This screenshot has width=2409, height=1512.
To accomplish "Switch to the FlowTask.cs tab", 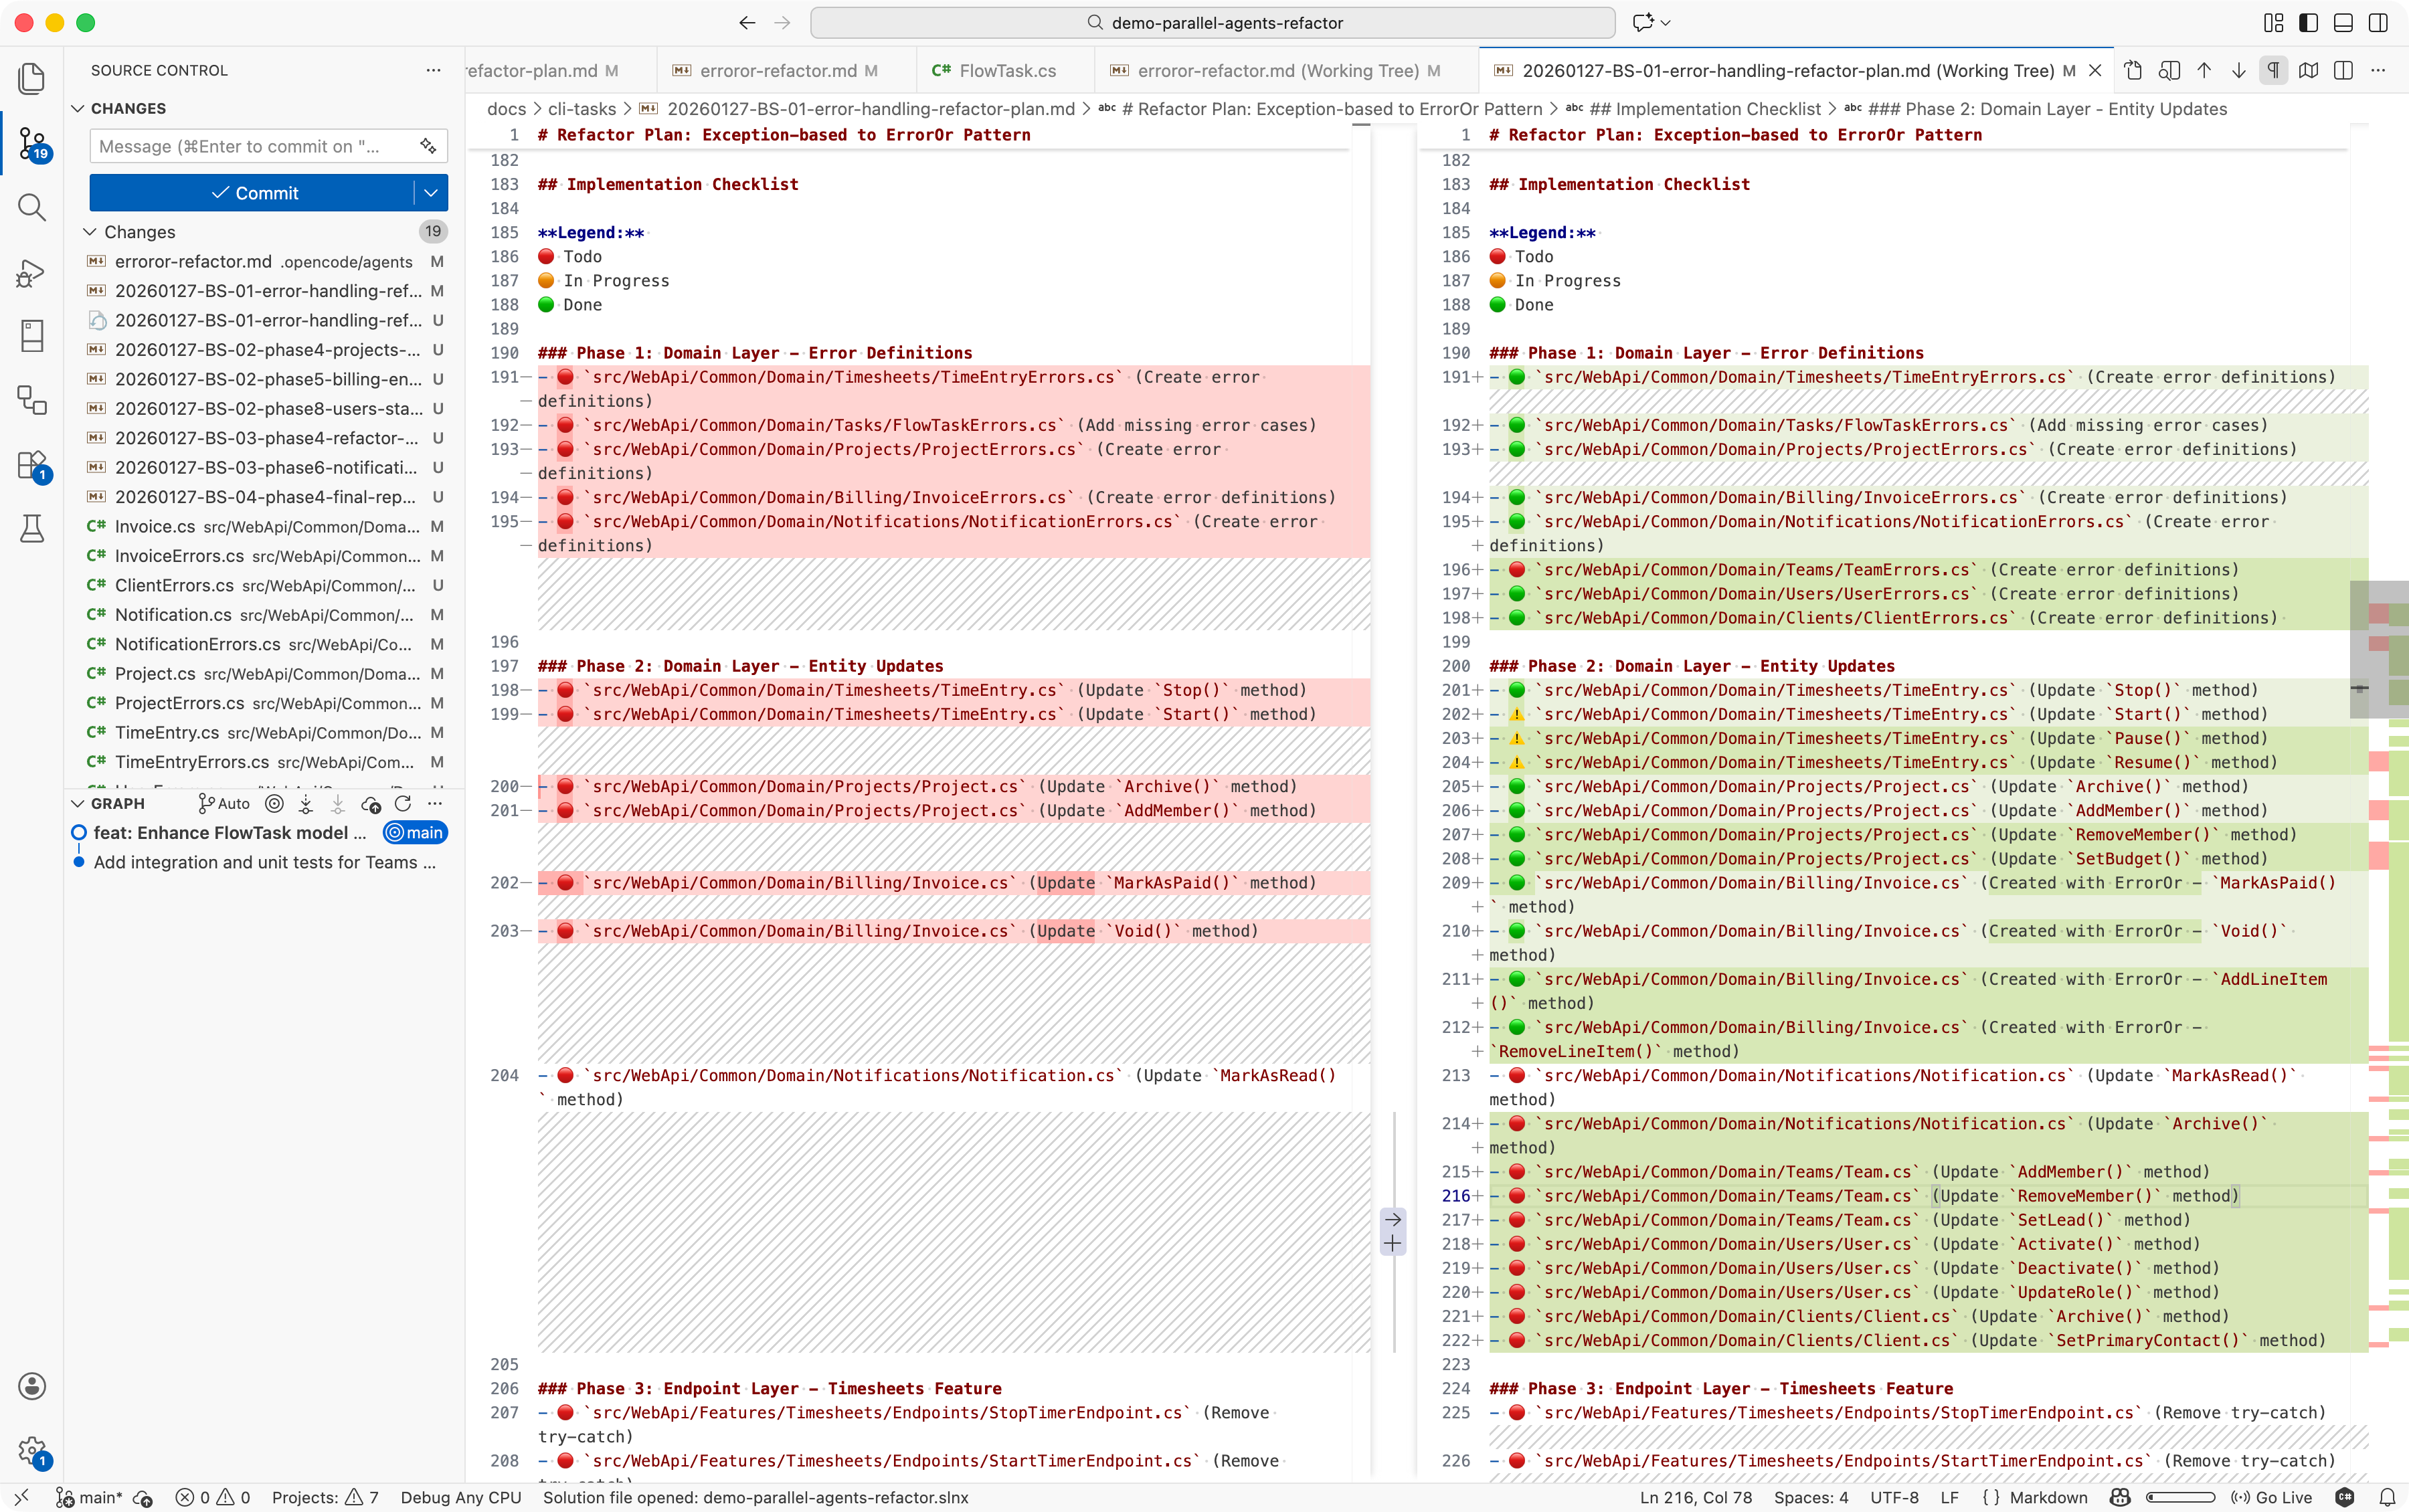I will [1006, 71].
